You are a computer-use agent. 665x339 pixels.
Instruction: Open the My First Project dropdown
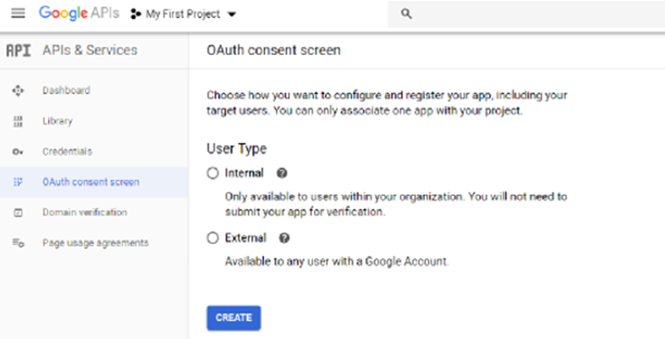pyautogui.click(x=184, y=14)
